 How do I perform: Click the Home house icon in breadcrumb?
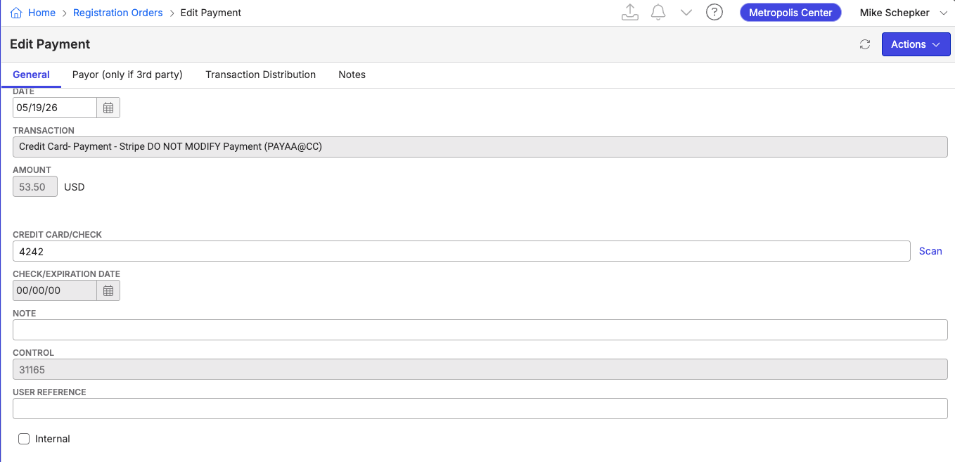(16, 13)
